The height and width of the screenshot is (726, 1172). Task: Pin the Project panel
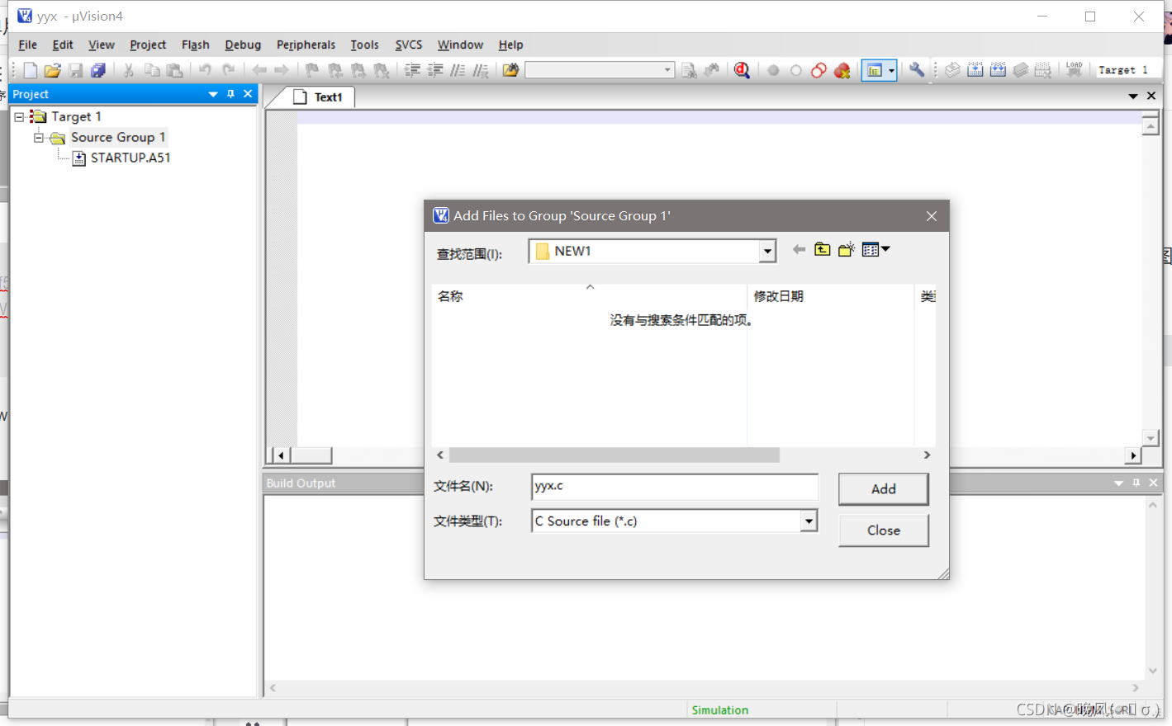pyautogui.click(x=230, y=94)
